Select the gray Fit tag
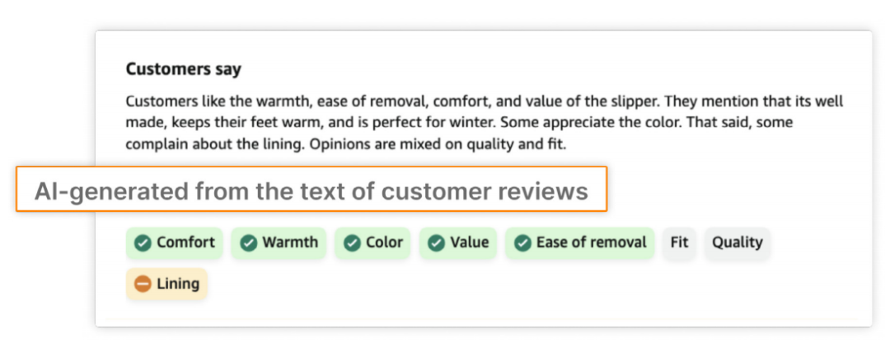The height and width of the screenshot is (343, 890). coord(679,242)
